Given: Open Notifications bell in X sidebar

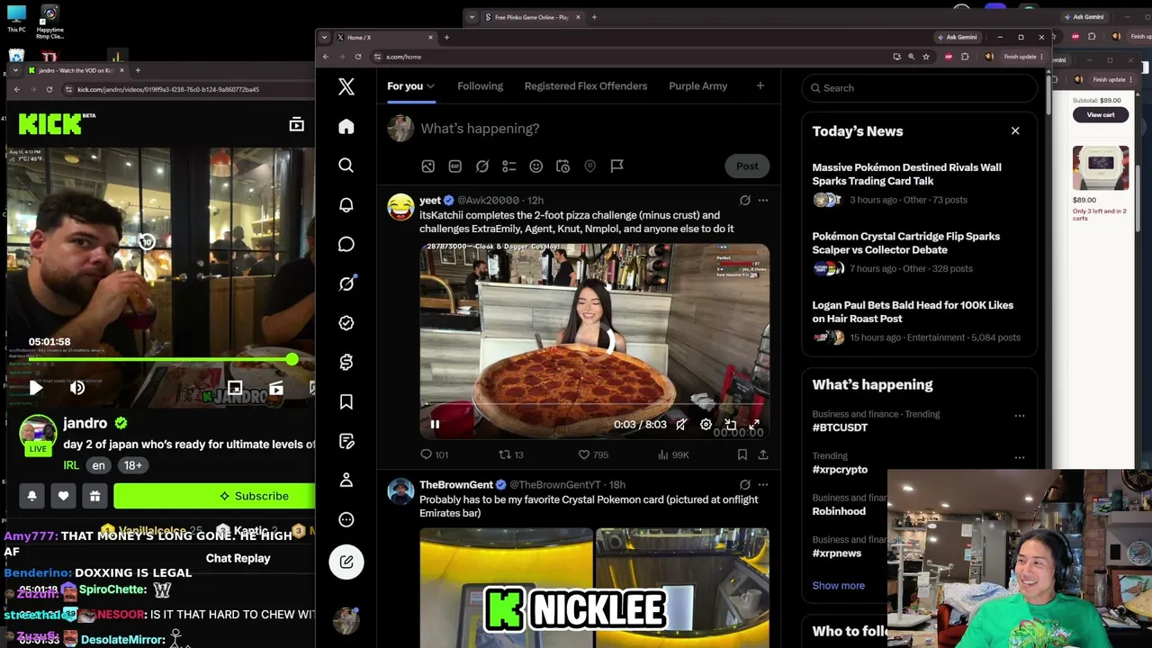Looking at the screenshot, I should (x=346, y=205).
